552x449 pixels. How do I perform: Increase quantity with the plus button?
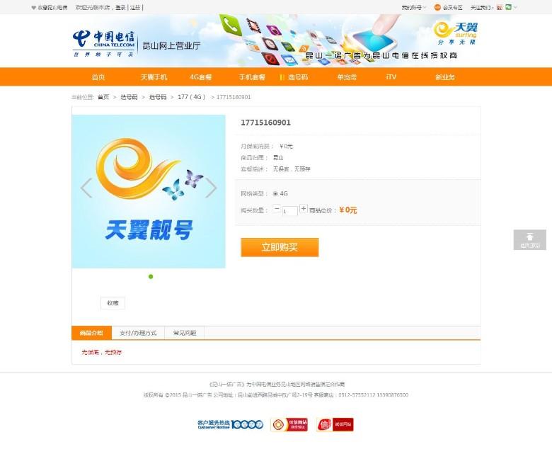click(304, 208)
